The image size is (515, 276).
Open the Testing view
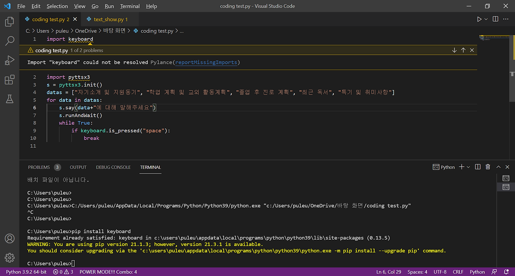tap(9, 99)
